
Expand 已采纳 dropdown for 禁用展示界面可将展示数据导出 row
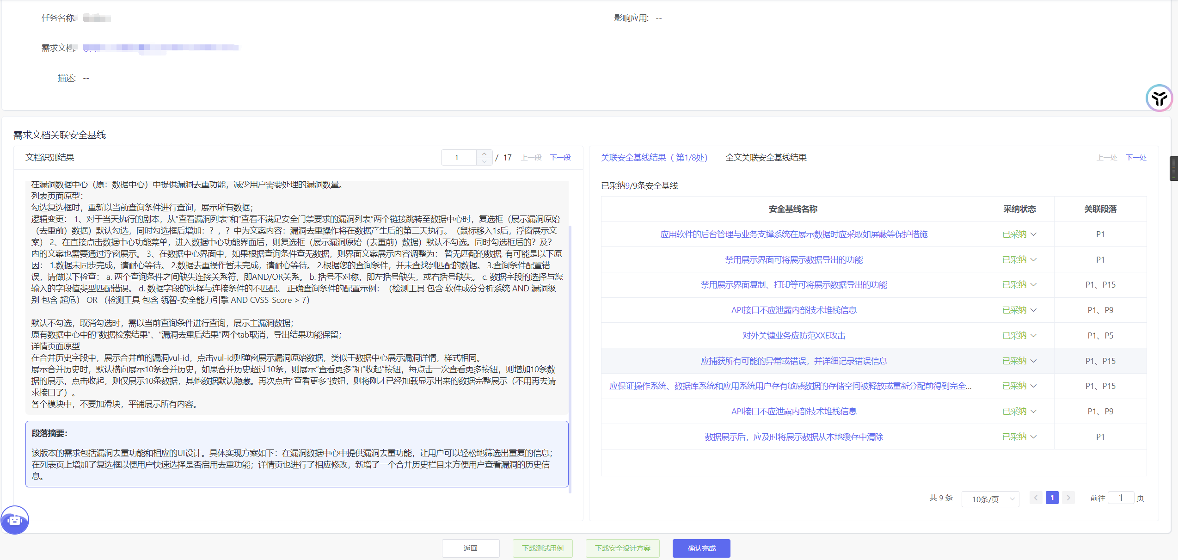tap(1019, 260)
